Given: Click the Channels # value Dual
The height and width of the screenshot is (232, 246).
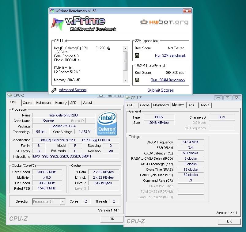Looking at the screenshot, I should coord(222,117).
